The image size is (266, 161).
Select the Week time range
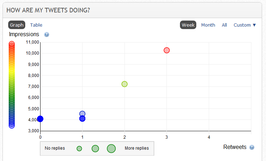point(188,25)
